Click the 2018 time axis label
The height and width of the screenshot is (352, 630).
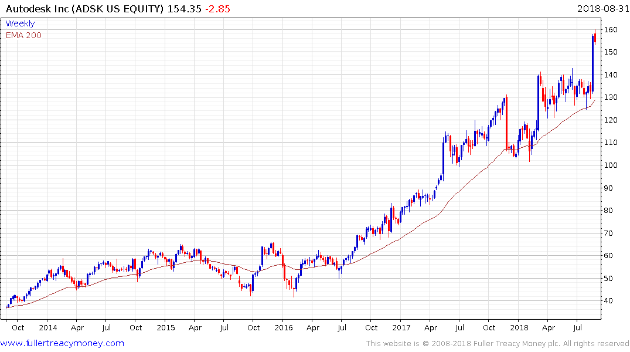[519, 328]
